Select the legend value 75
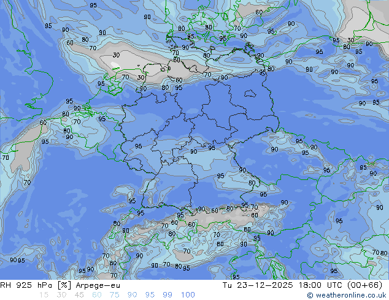389x300 pixels. (x=114, y=295)
